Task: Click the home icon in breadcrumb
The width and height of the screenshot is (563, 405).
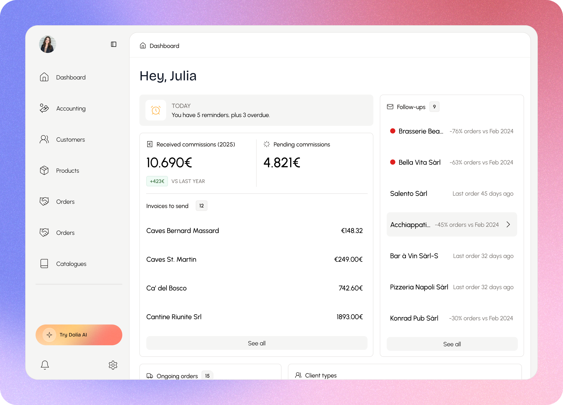Action: pyautogui.click(x=143, y=46)
